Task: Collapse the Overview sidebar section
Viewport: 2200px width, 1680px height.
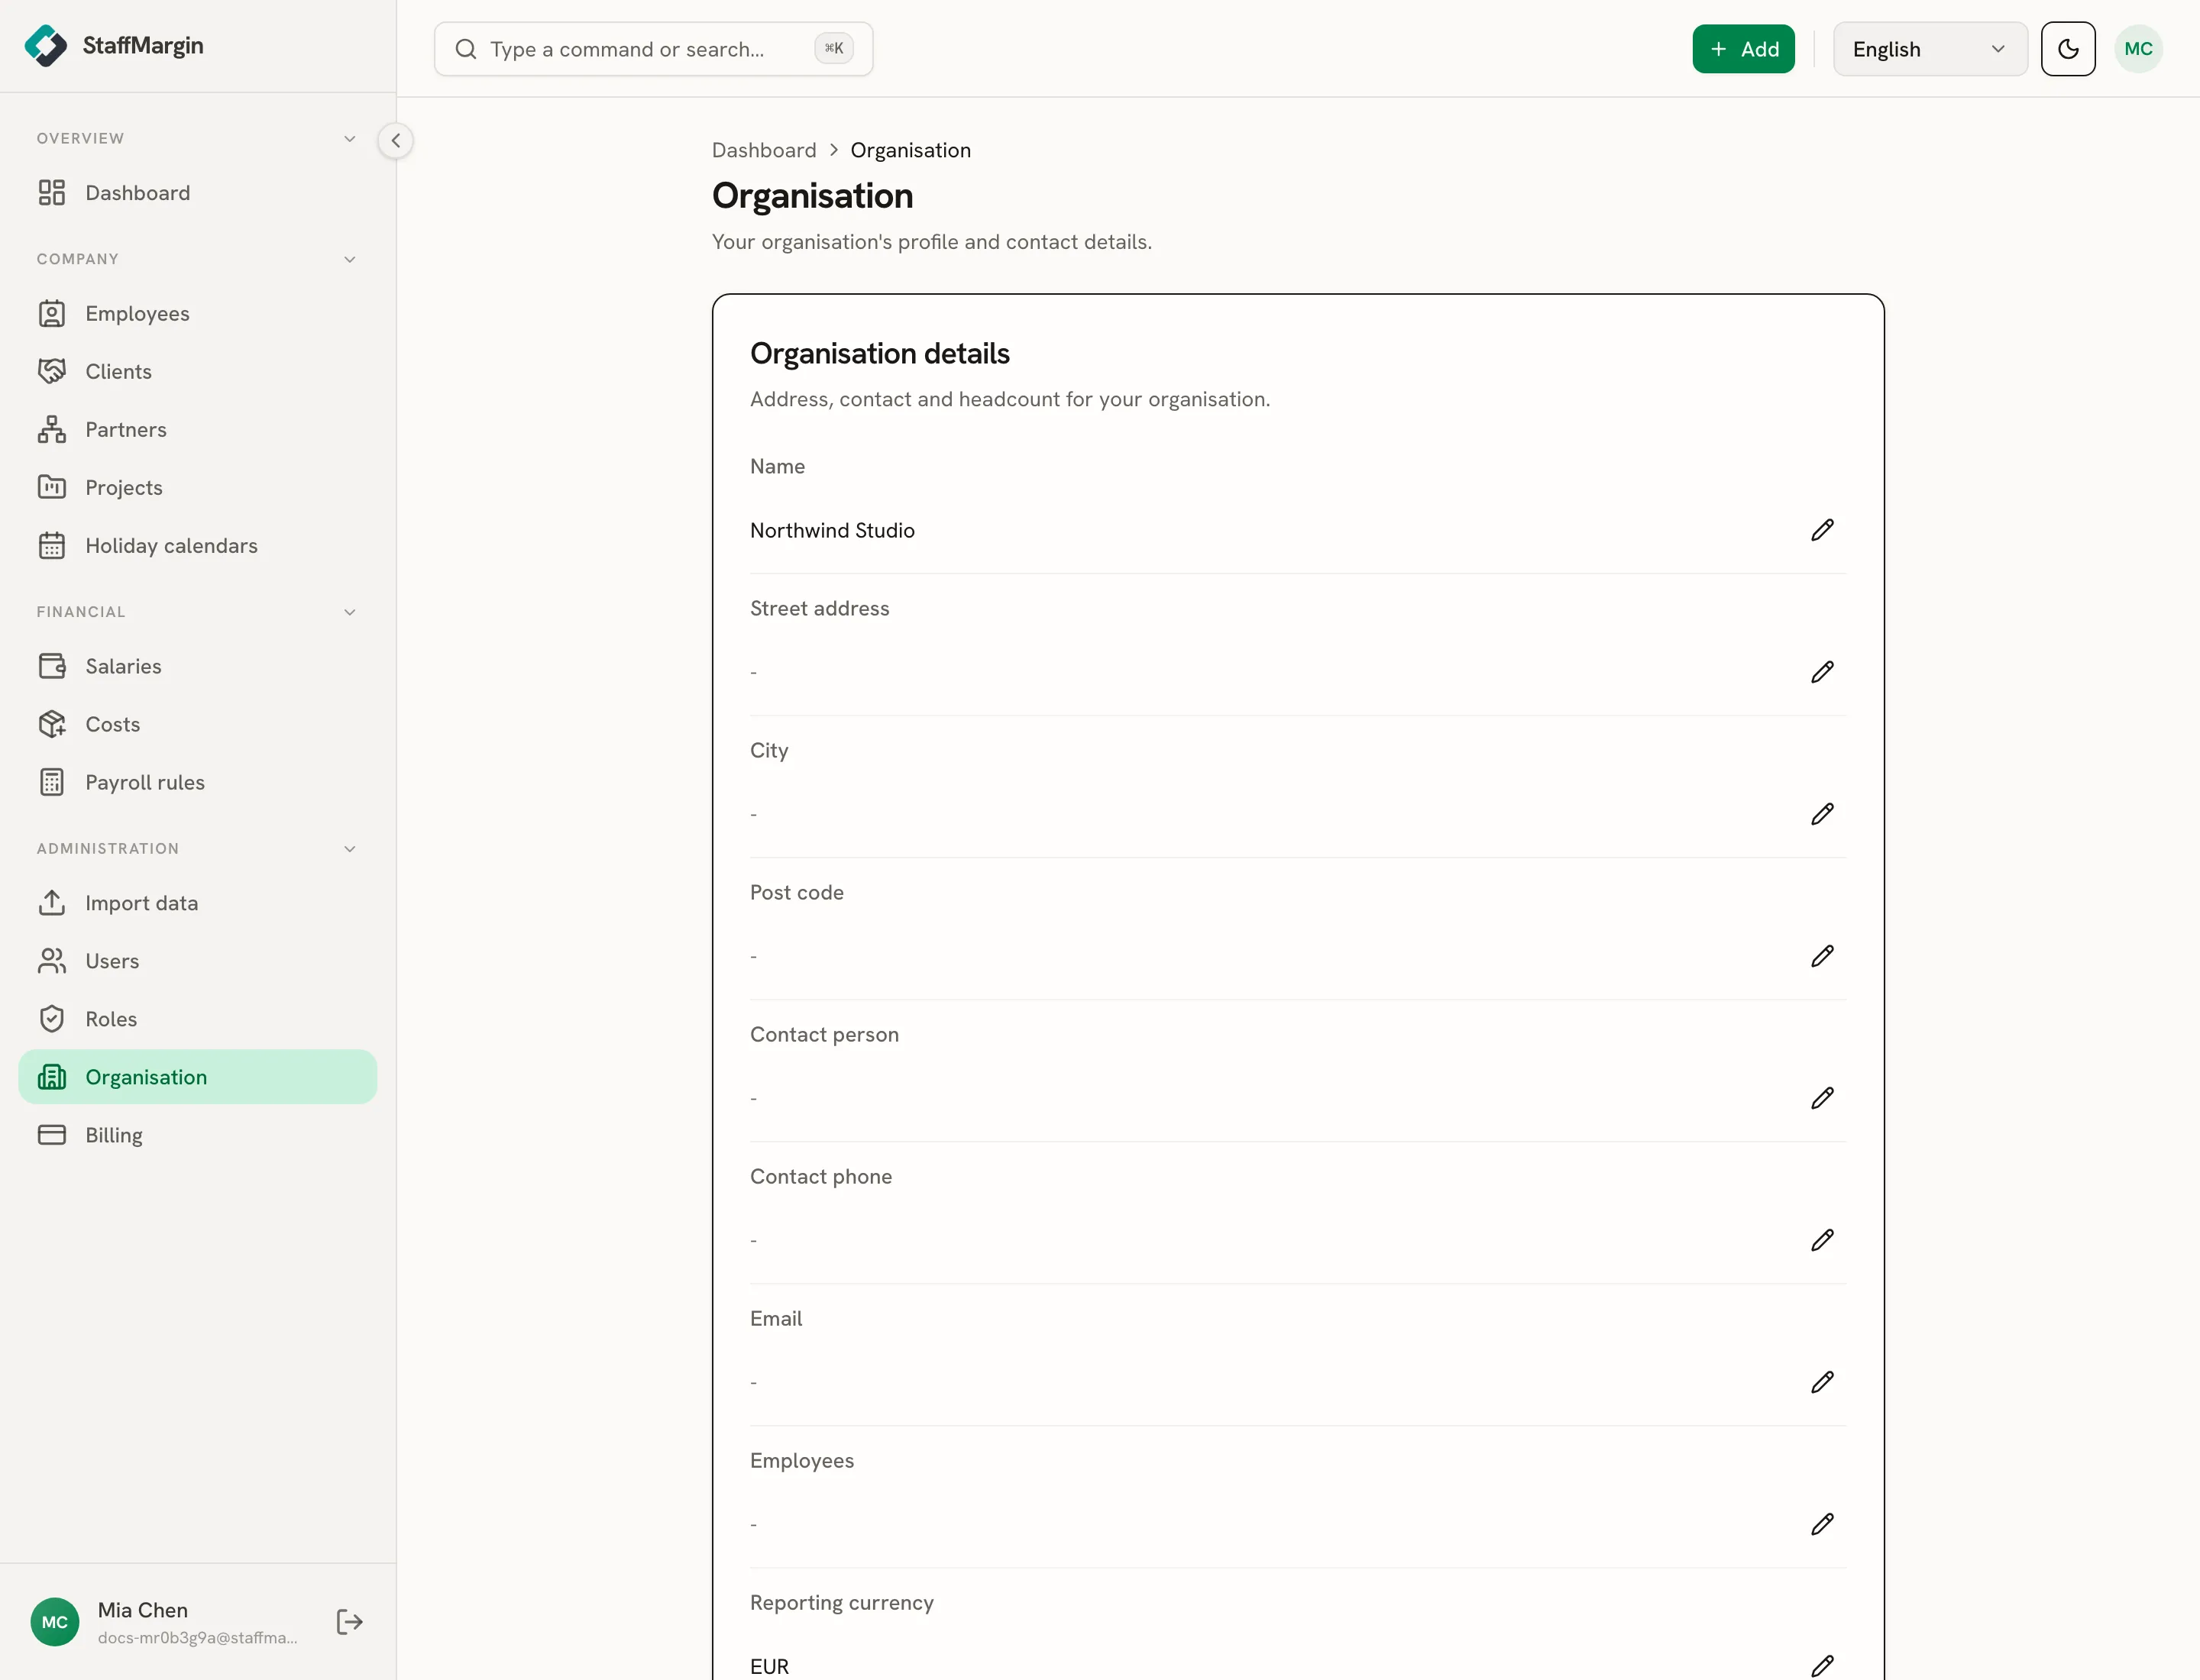Action: point(349,139)
